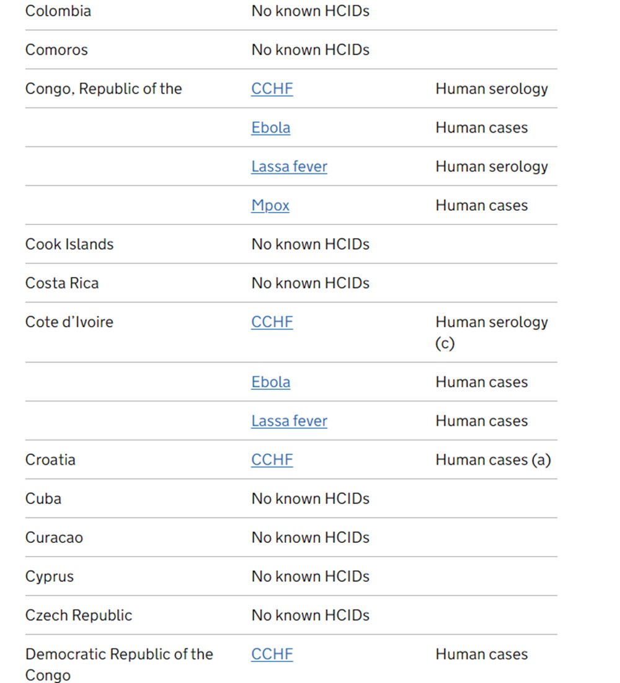The width and height of the screenshot is (620, 683).
Task: Open the Ebola link under Cote d'Ivoire
Action: click(270, 382)
